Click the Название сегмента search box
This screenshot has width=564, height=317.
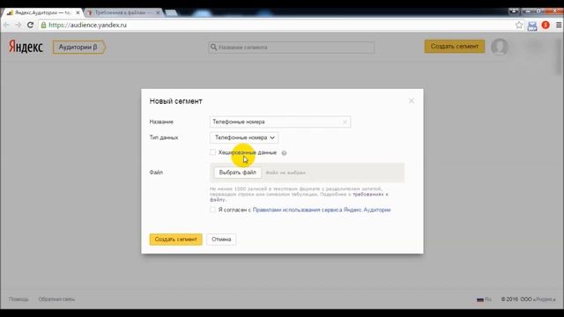point(292,47)
